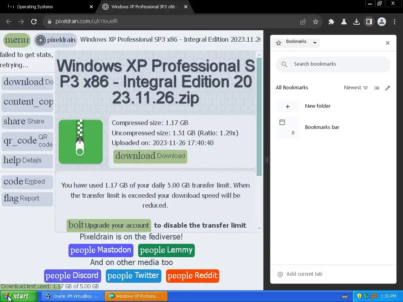This screenshot has width=403, height=302.
Task: Click file preview scrollbar down arrow
Action: click(x=259, y=228)
